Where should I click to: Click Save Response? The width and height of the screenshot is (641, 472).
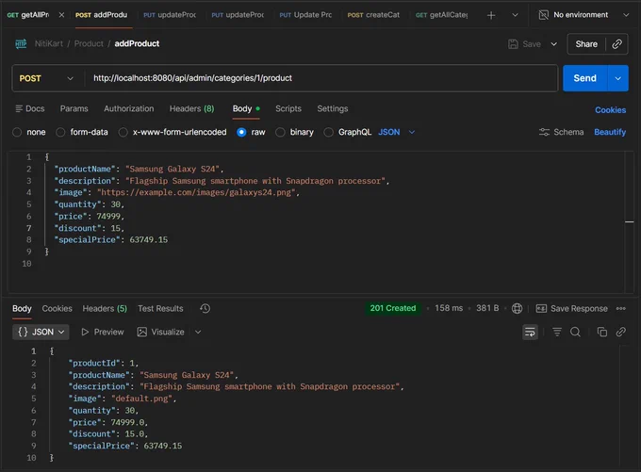(571, 308)
